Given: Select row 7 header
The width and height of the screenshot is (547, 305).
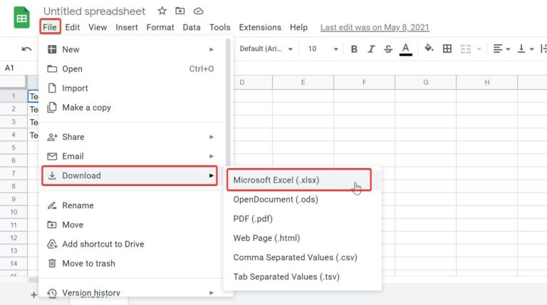Looking at the screenshot, I should (x=14, y=173).
